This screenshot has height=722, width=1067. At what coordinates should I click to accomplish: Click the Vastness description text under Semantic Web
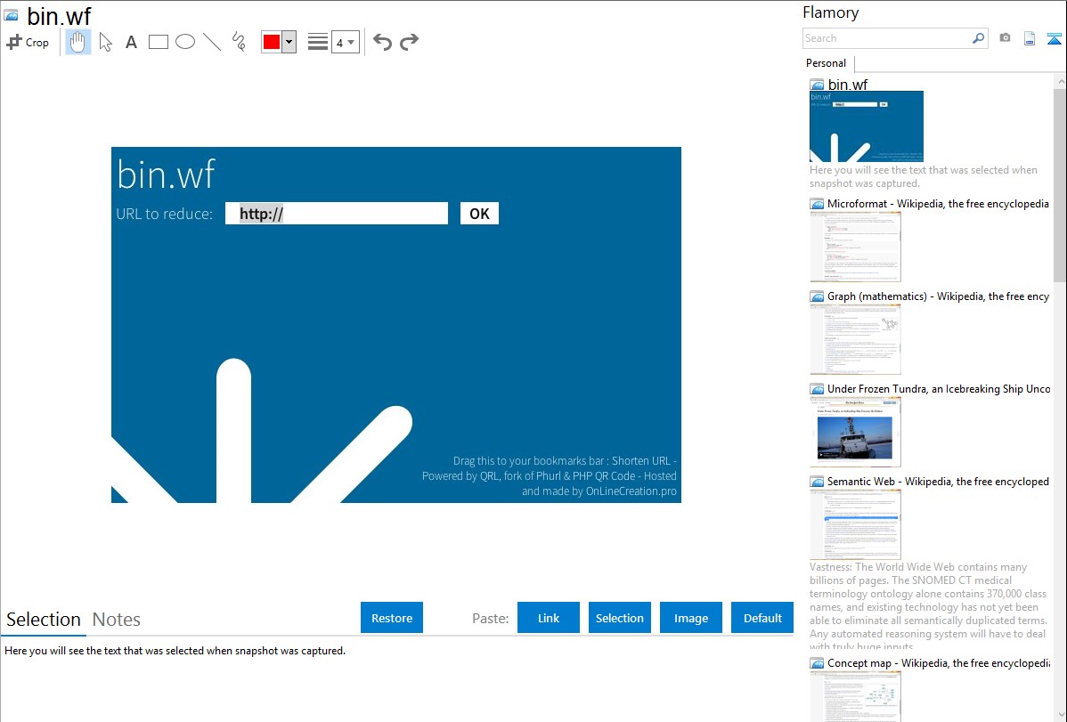tap(928, 606)
